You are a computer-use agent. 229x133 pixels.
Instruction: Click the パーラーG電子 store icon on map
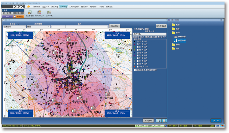tap(107, 93)
